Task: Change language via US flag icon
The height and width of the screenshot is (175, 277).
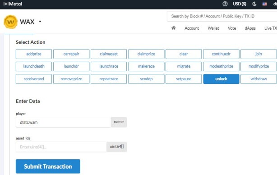Action: pos(264,4)
